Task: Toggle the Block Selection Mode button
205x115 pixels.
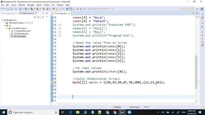Action: tap(81, 9)
